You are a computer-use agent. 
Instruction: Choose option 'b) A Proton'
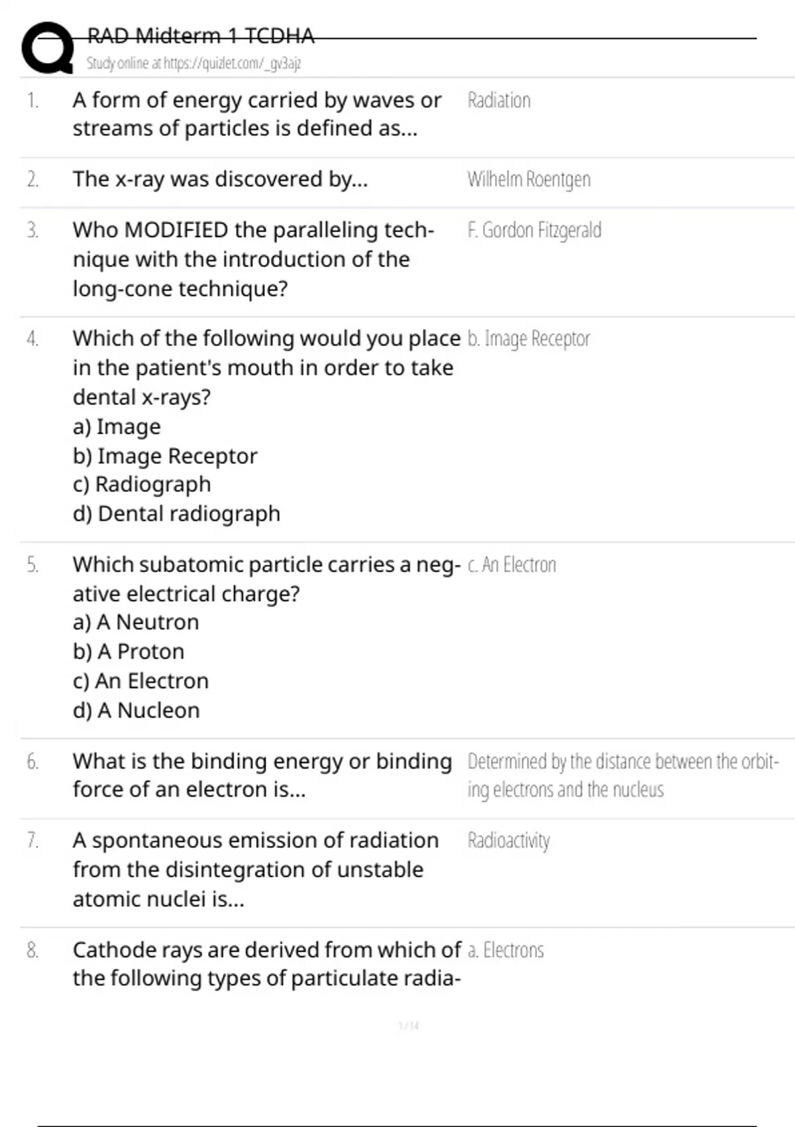pyautogui.click(x=129, y=652)
